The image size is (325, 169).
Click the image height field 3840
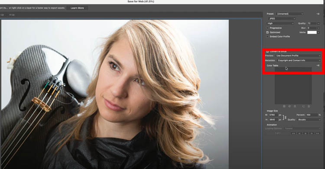point(273,120)
